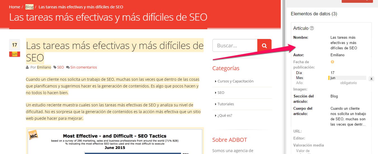The height and width of the screenshot is (154, 378).
Task: Click the Elementos de datos (3) heading
Action: click(314, 14)
